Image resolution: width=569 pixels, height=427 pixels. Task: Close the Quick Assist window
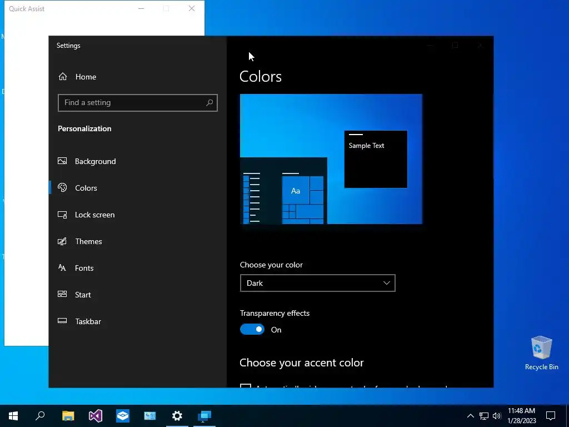tap(192, 8)
